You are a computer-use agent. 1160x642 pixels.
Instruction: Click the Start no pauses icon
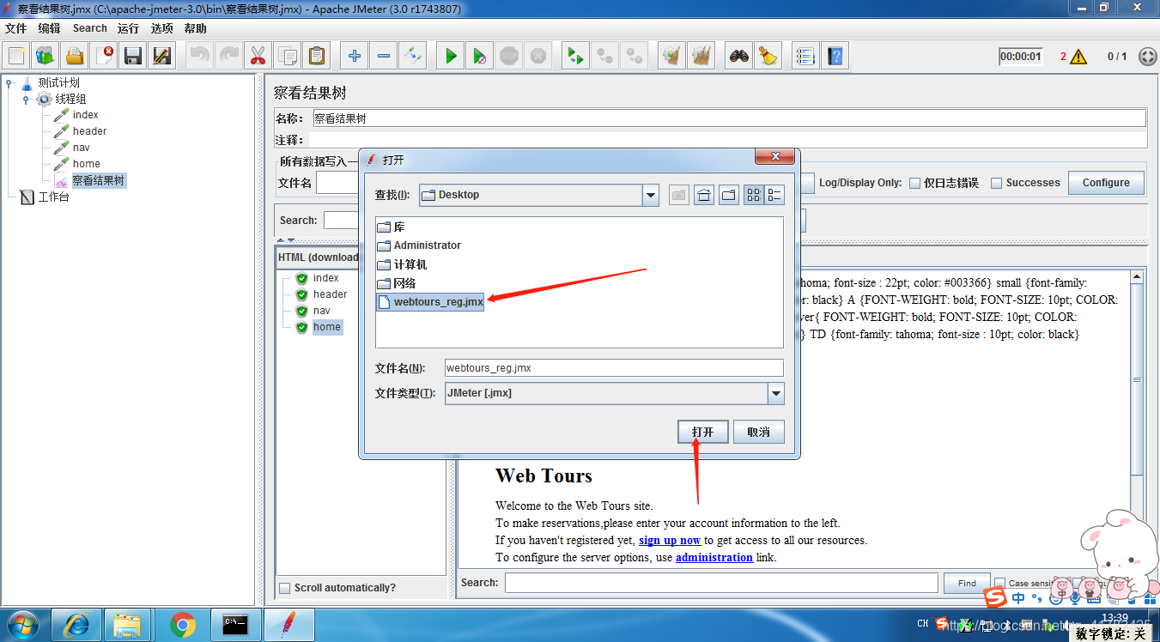[480, 57]
